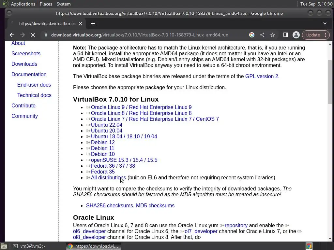334x250 pixels.
Task: Open the ol6_developer channel link
Action: tap(89, 231)
